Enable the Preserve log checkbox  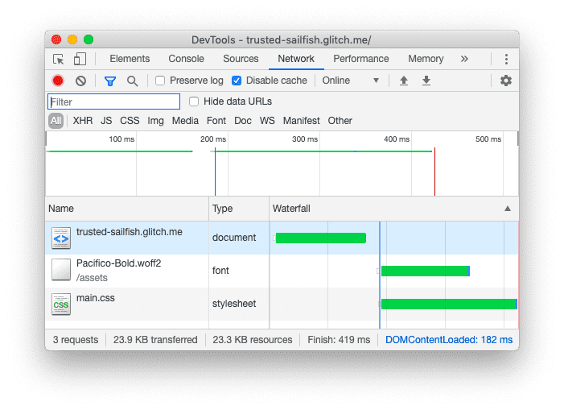pyautogui.click(x=160, y=81)
